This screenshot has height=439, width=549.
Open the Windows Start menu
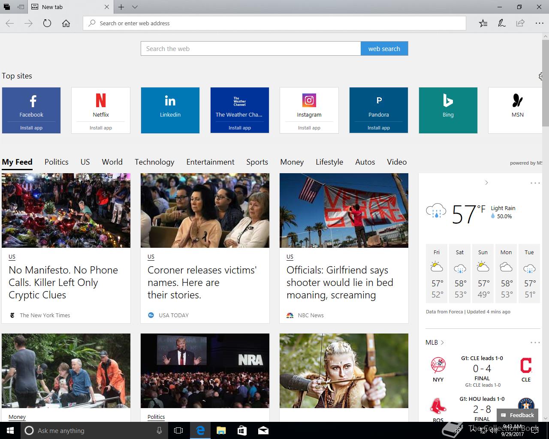click(x=9, y=430)
